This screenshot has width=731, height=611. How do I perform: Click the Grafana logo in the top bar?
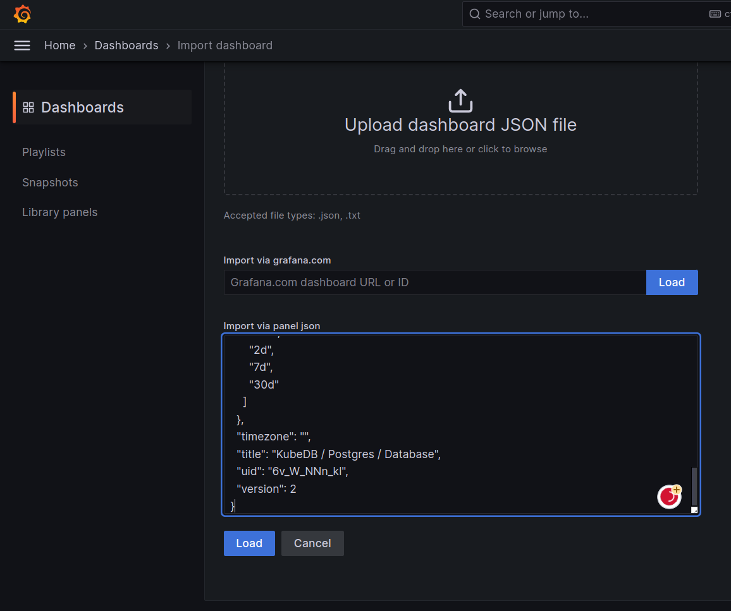click(x=23, y=13)
